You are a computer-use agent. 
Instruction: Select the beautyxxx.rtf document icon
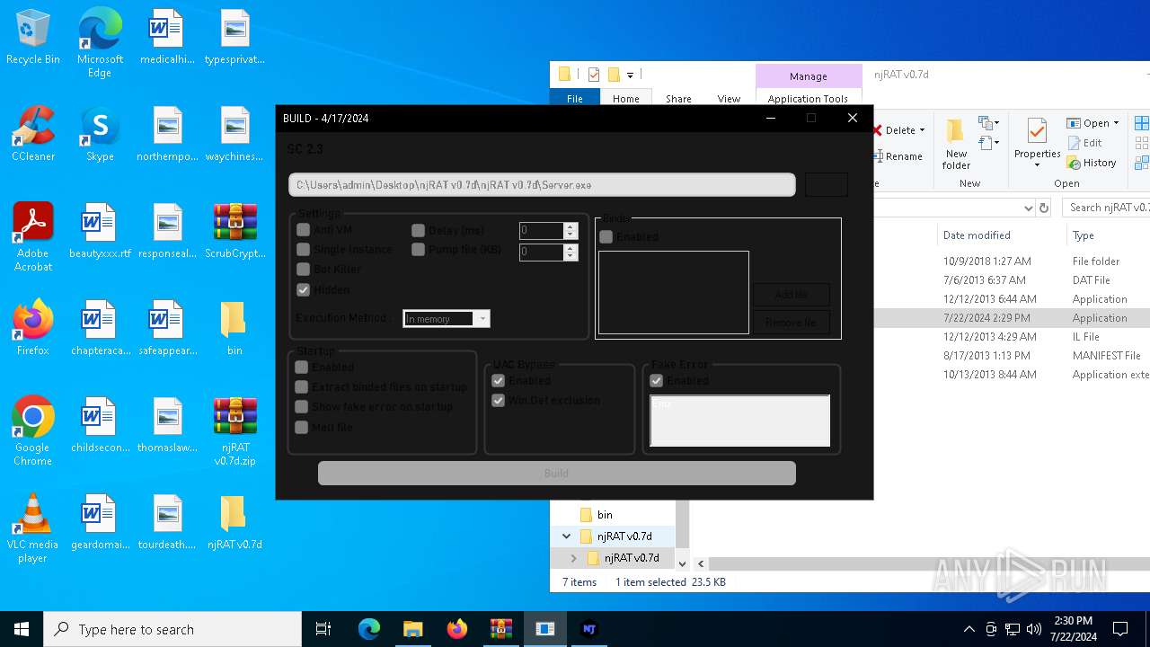pyautogui.click(x=100, y=232)
